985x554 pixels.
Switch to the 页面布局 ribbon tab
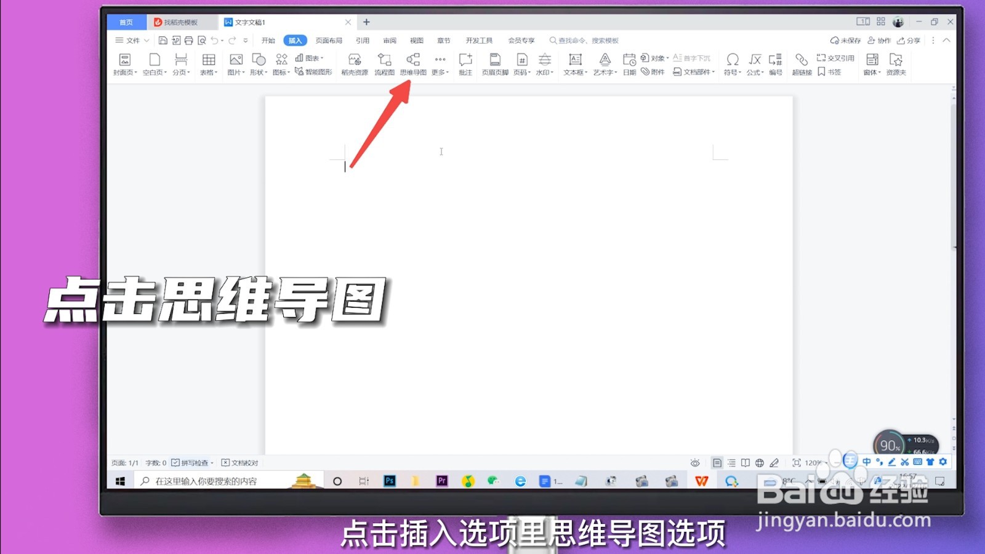(329, 41)
